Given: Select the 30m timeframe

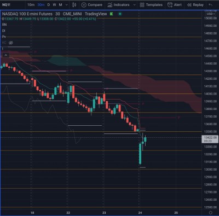Looking at the screenshot, I should coord(41,5).
